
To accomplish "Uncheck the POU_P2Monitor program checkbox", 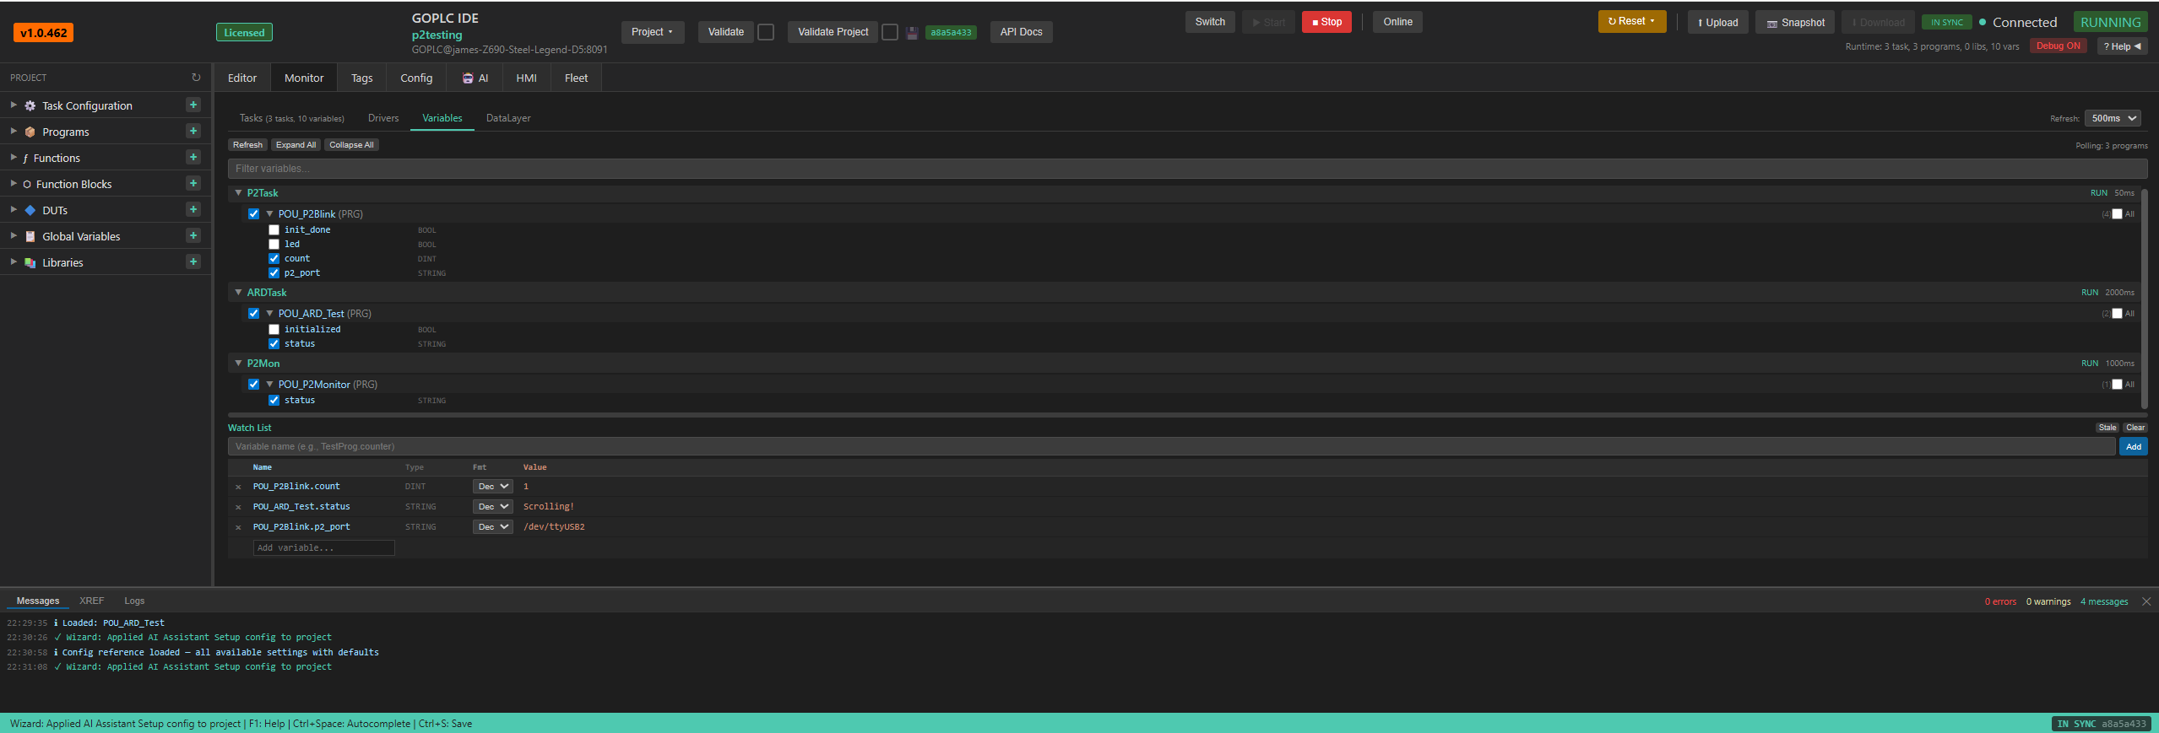I will click(x=253, y=385).
